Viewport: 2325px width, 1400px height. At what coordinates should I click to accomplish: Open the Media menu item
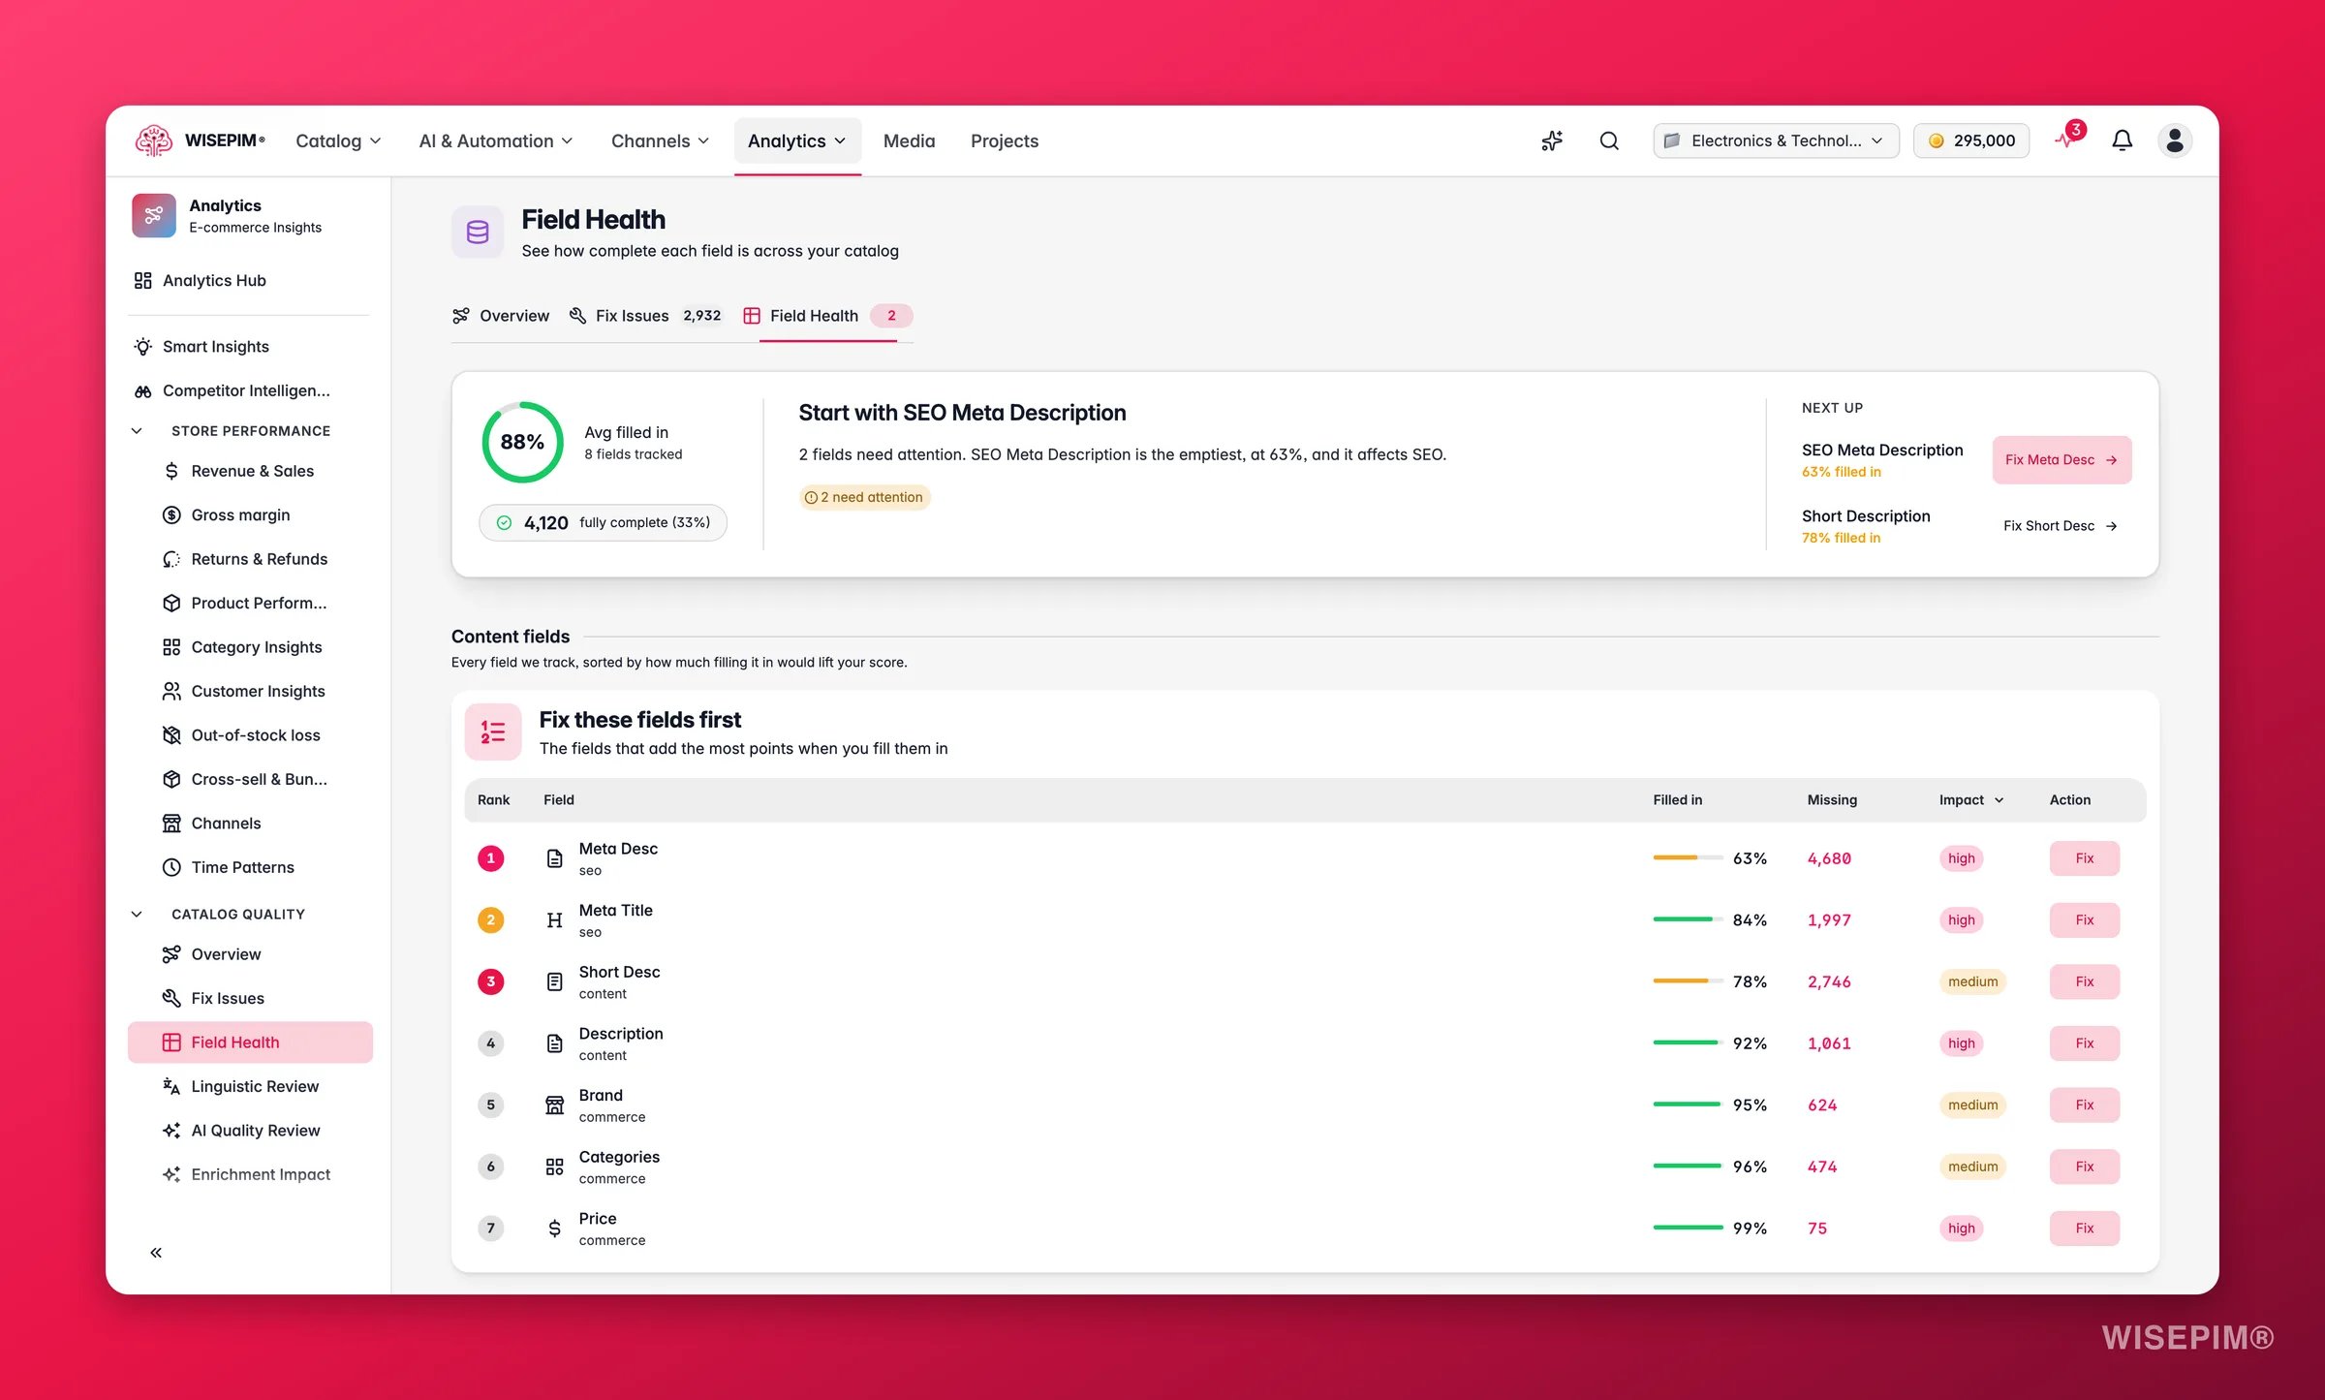(909, 141)
